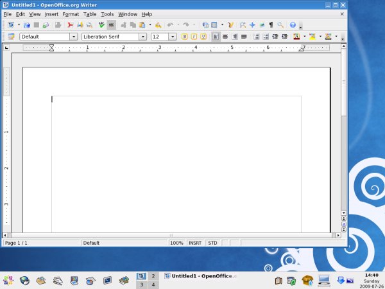Open the Format menu
Screen dimensions: 385x289
pyautogui.click(x=71, y=14)
